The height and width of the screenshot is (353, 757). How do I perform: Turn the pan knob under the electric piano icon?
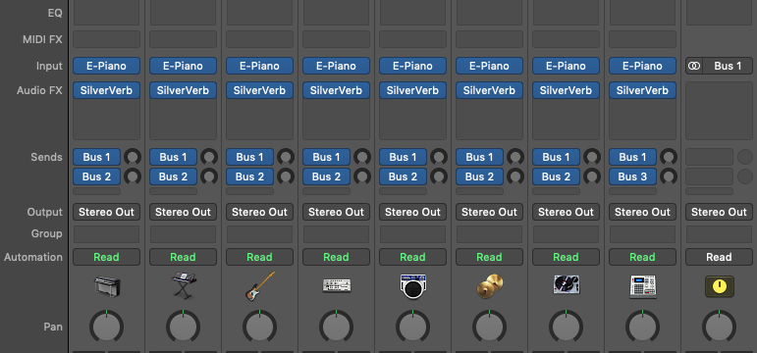click(107, 327)
